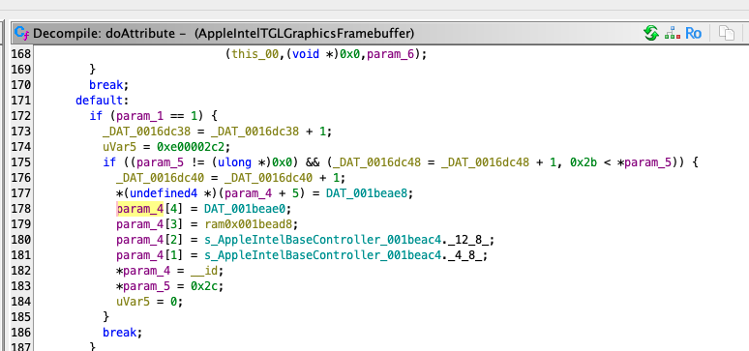Click the Decompile window Cf icon
The height and width of the screenshot is (351, 749).
click(x=22, y=33)
